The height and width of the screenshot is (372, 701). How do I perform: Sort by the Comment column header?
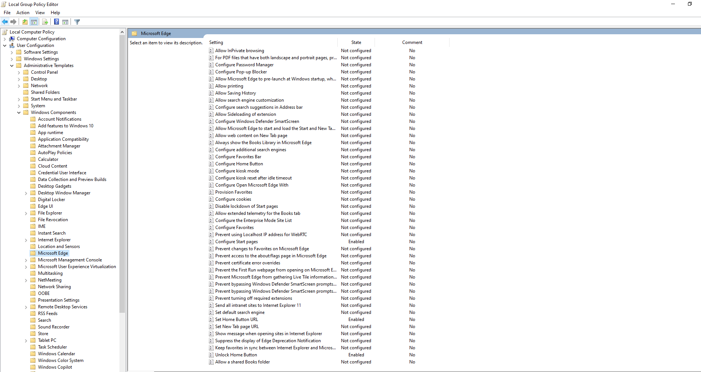(412, 42)
